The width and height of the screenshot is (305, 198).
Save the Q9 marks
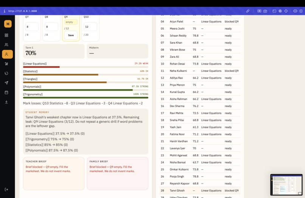click(71, 35)
